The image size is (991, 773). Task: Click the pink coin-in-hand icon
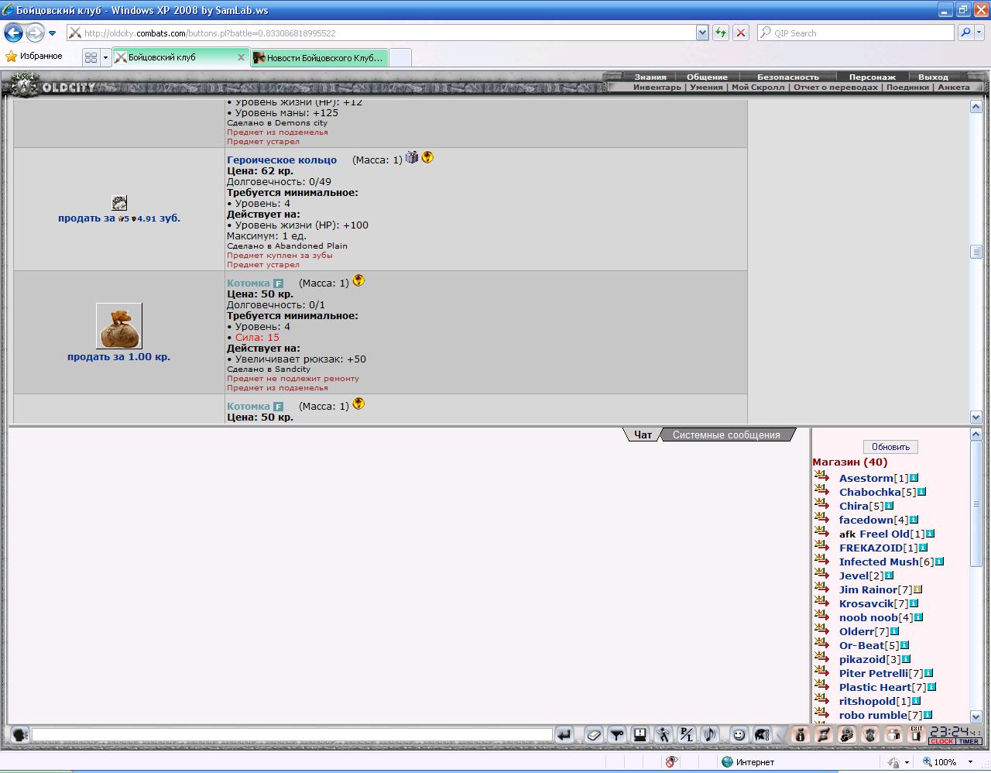847,734
